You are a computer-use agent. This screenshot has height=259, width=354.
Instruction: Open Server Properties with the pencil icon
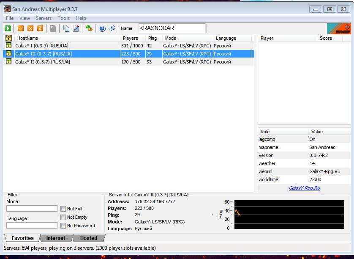(x=76, y=28)
